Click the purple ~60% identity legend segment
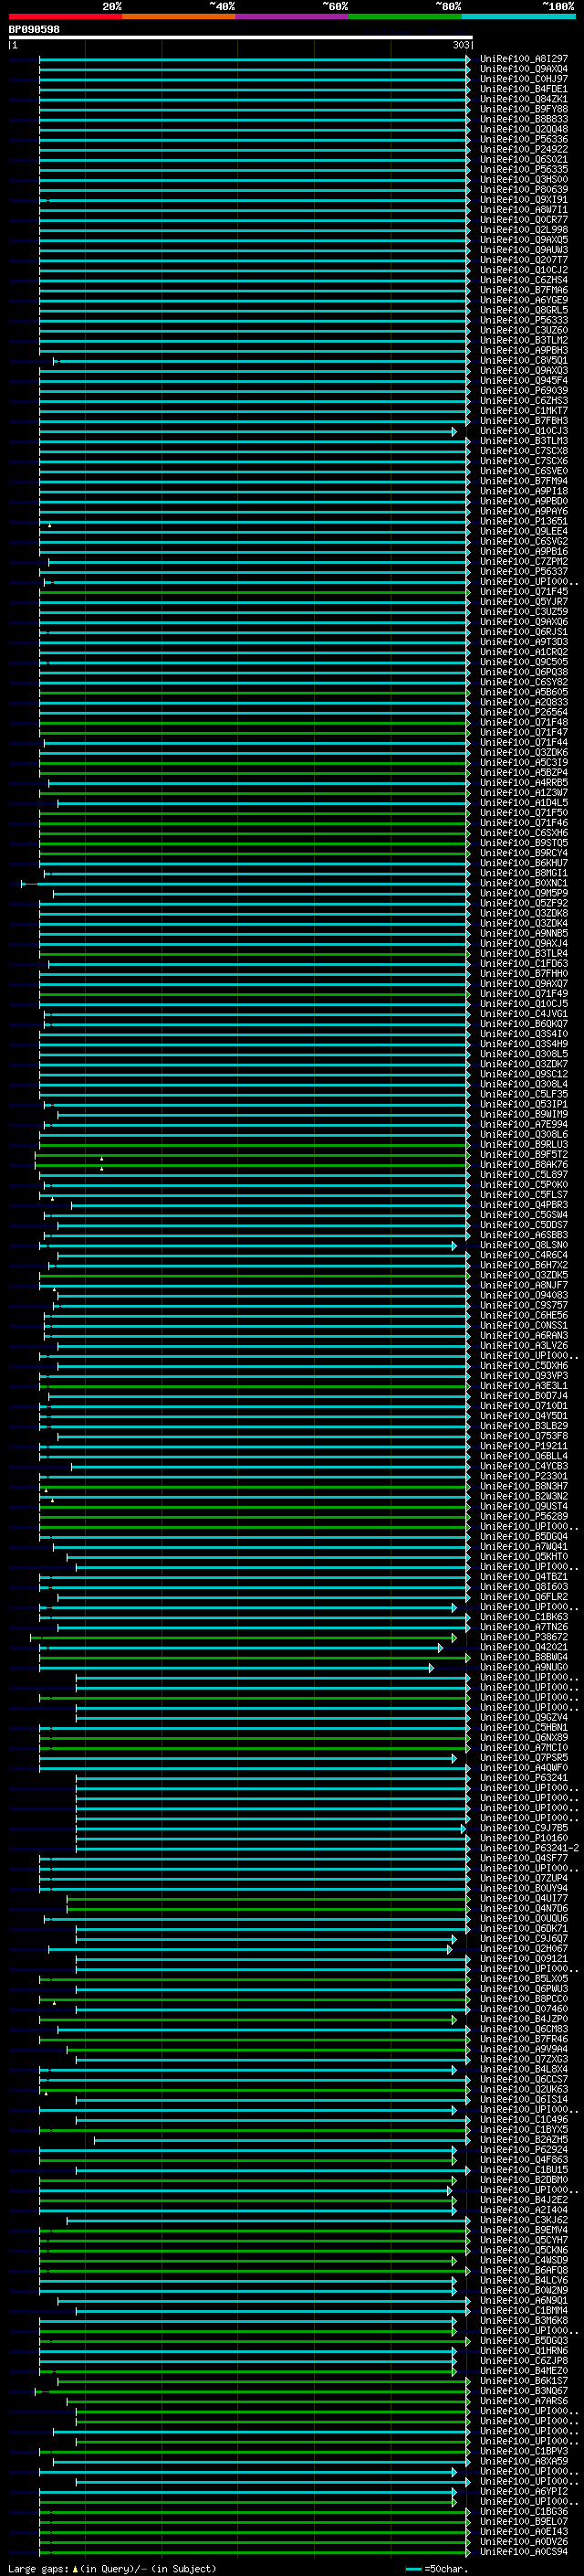Image resolution: width=584 pixels, height=2576 pixels. click(291, 16)
